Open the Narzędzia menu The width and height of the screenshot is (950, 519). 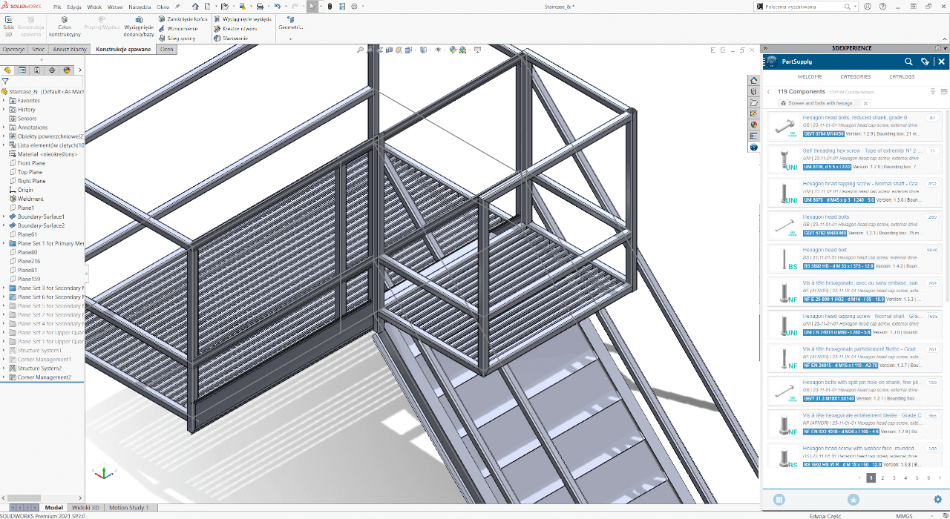(x=141, y=7)
